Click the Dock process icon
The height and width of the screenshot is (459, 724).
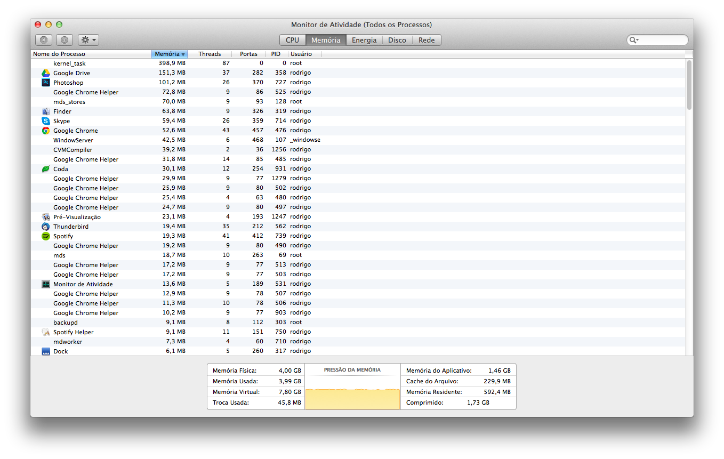(x=46, y=351)
